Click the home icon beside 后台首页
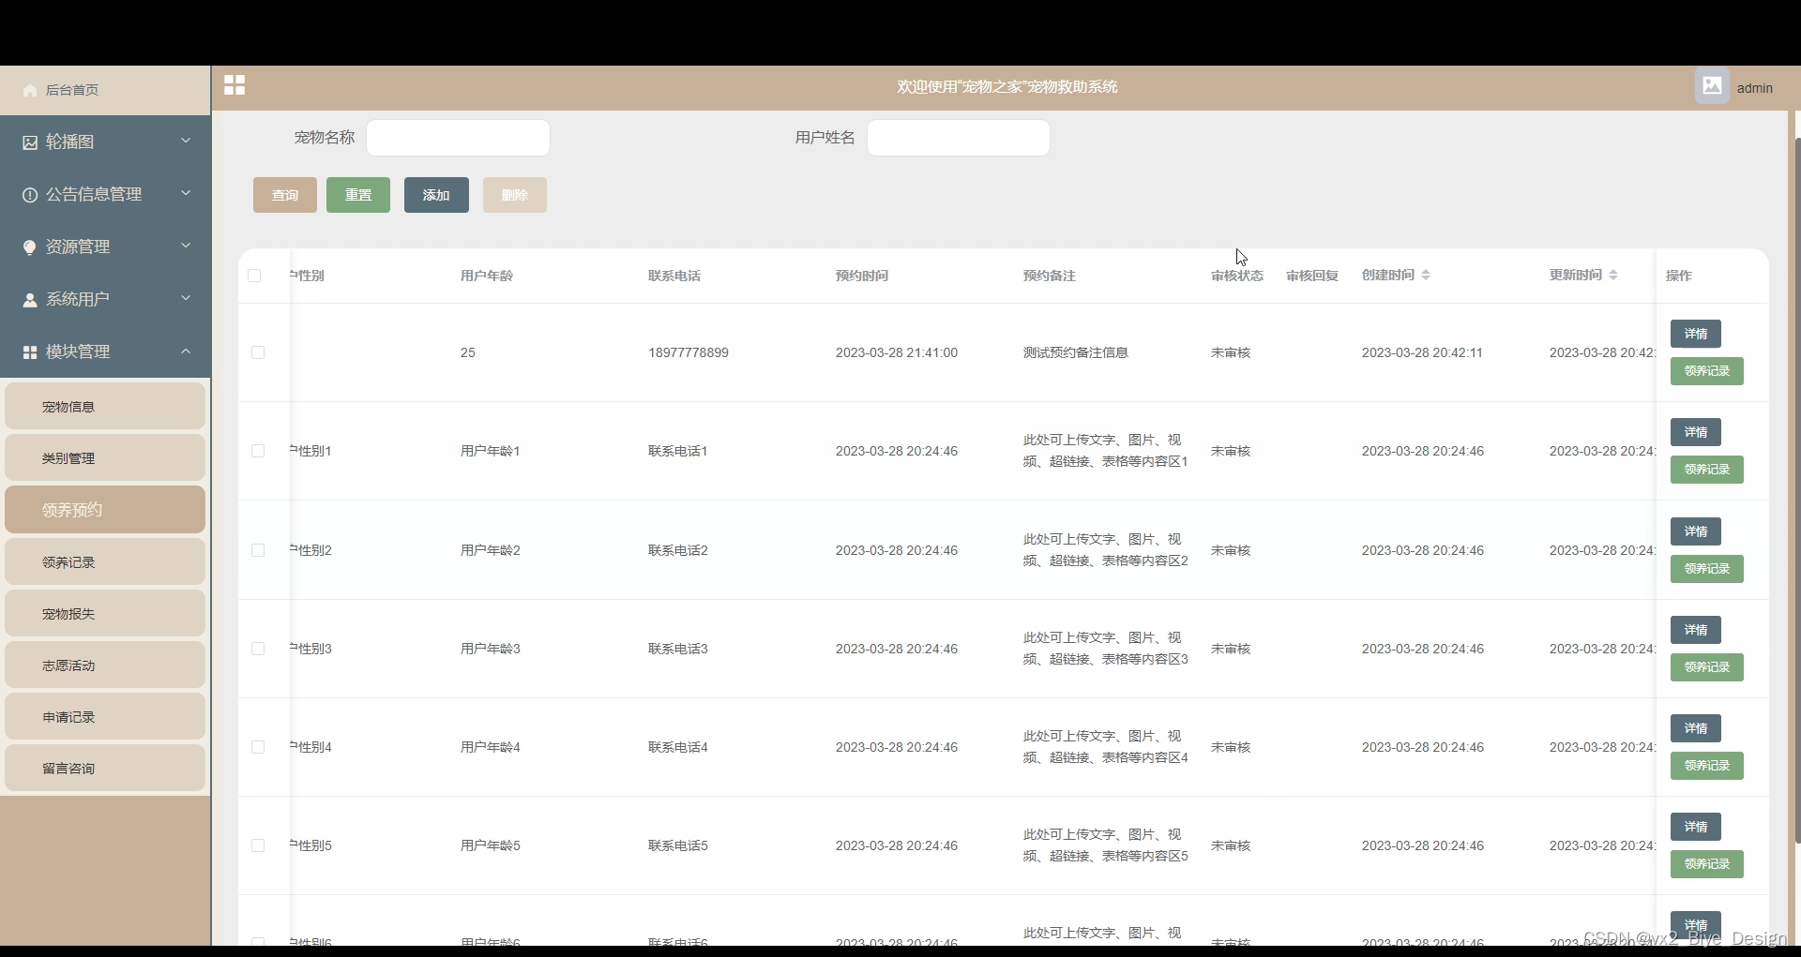The height and width of the screenshot is (957, 1801). (30, 90)
